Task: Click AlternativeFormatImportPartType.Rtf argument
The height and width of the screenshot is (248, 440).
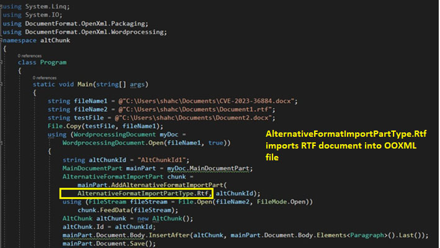Action: coord(143,193)
